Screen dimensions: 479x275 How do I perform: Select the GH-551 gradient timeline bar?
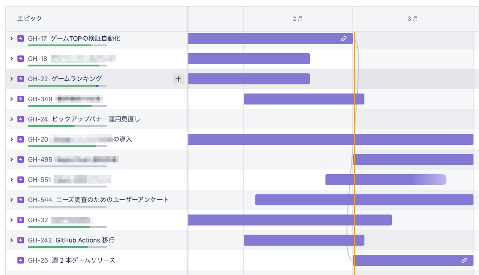tap(385, 180)
